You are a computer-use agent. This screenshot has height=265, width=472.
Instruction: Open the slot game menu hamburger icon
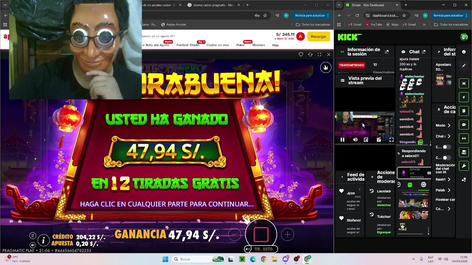[x=33, y=236]
